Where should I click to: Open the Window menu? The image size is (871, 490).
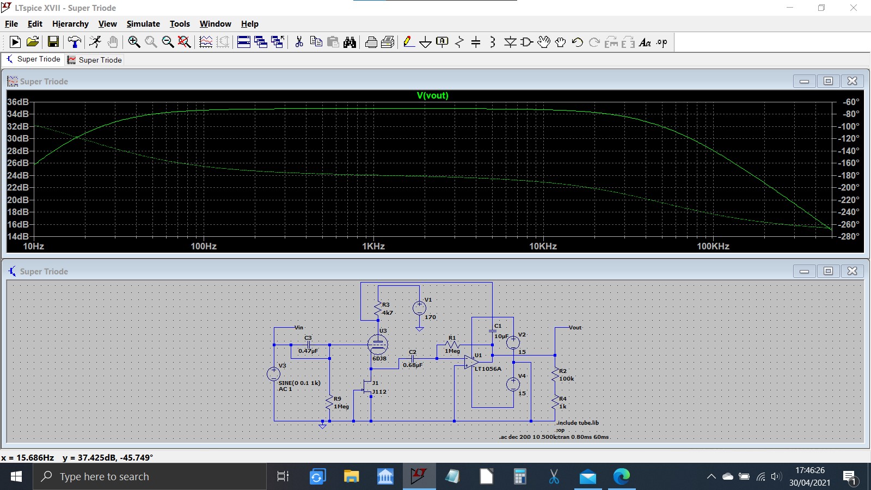(215, 23)
